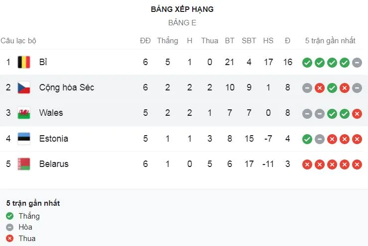Click the Czech Republic flag icon

(x=23, y=87)
